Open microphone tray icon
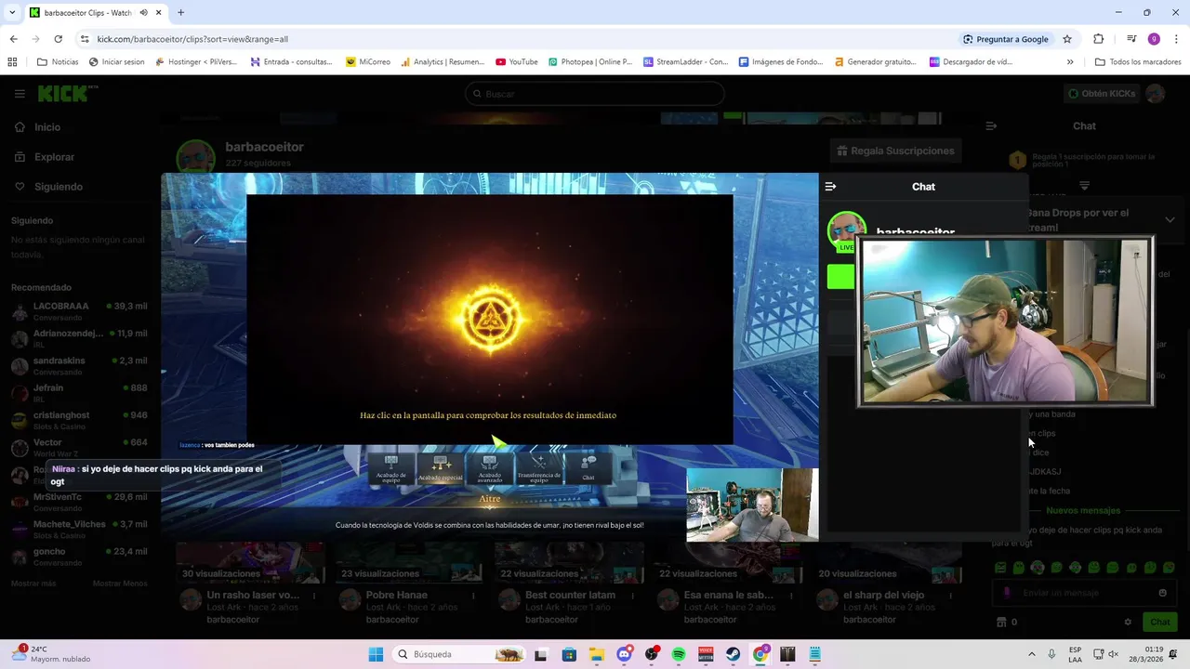 click(1051, 654)
